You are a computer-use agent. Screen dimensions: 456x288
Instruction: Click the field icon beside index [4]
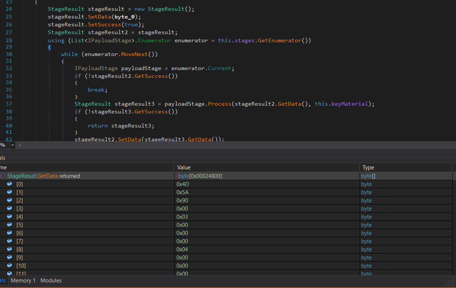click(x=10, y=216)
